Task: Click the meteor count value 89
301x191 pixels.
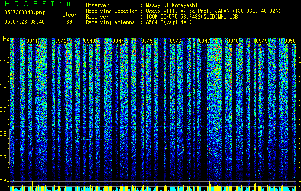Action: [x=69, y=22]
